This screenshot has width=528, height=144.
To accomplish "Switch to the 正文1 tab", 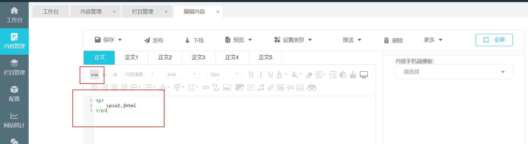I will (132, 57).
